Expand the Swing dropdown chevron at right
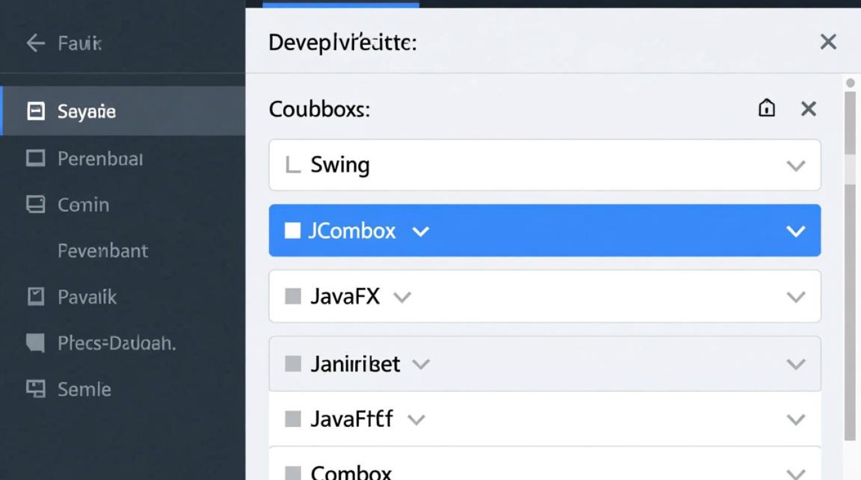 tap(796, 166)
